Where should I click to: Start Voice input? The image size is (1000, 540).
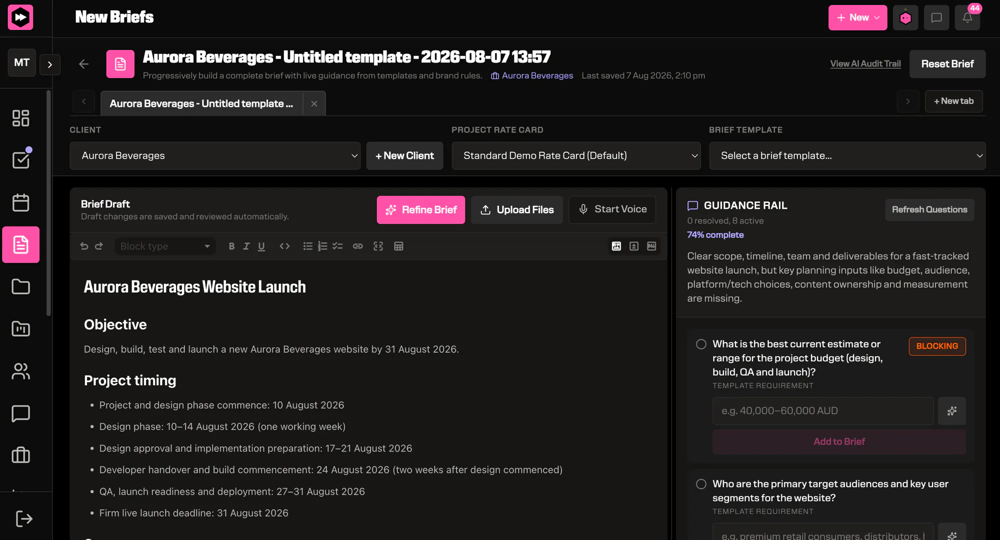[x=612, y=209]
